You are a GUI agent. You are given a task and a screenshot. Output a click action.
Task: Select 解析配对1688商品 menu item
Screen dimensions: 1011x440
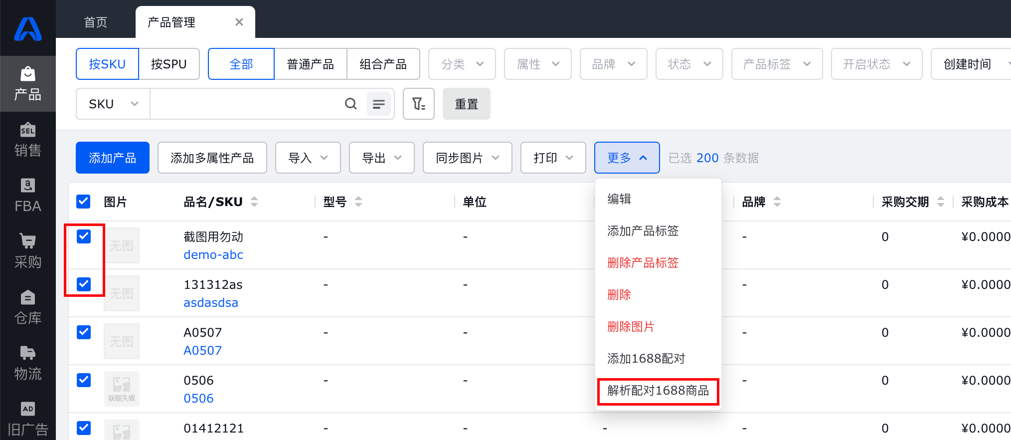658,391
